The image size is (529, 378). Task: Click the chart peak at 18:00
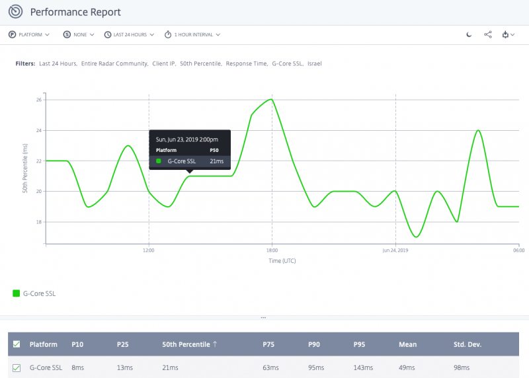point(272,100)
